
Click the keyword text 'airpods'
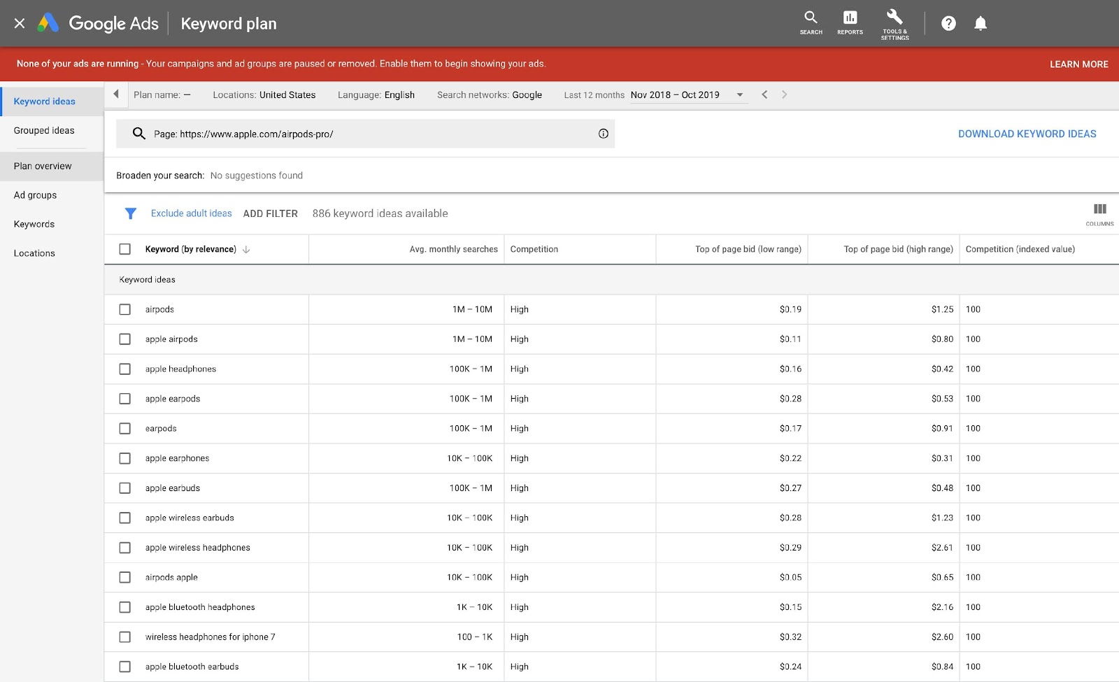(159, 310)
